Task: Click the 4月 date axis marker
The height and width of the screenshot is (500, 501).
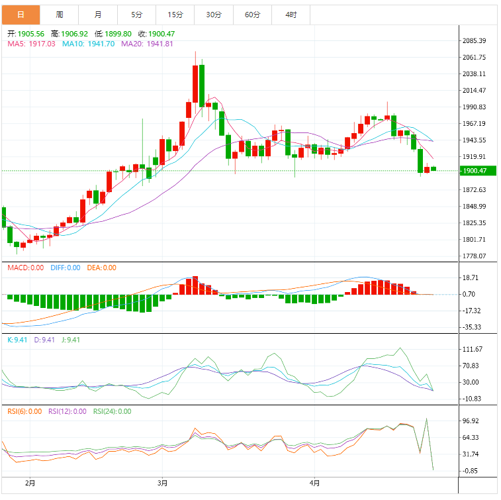Action: (x=315, y=483)
